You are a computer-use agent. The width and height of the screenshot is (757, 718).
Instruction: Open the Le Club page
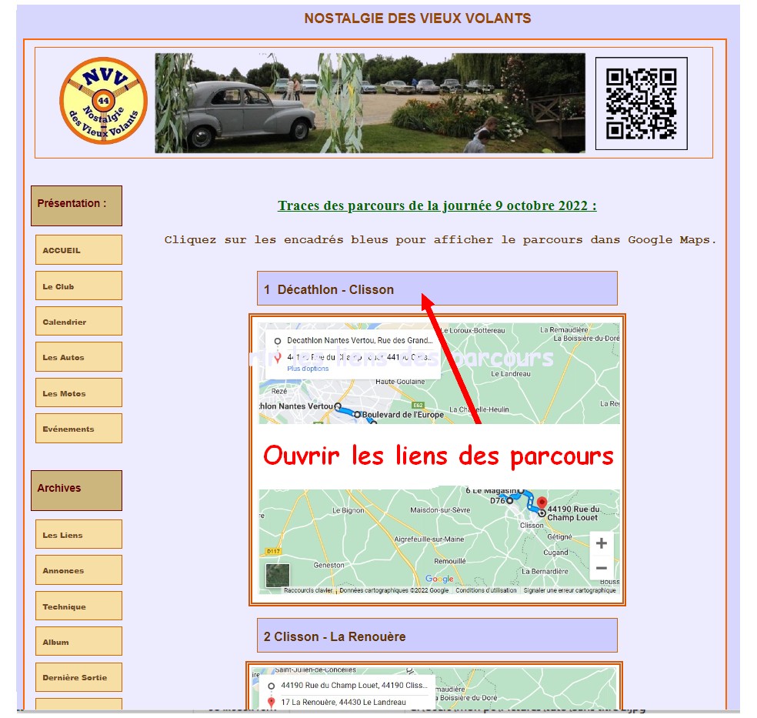tap(78, 286)
